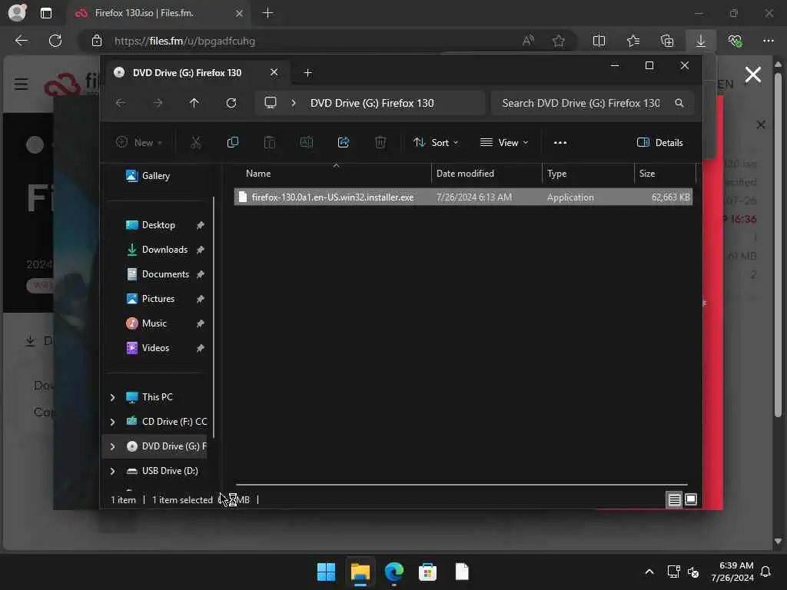Expand CD Drive (F:) tree node
This screenshot has width=787, height=590.
[112, 422]
